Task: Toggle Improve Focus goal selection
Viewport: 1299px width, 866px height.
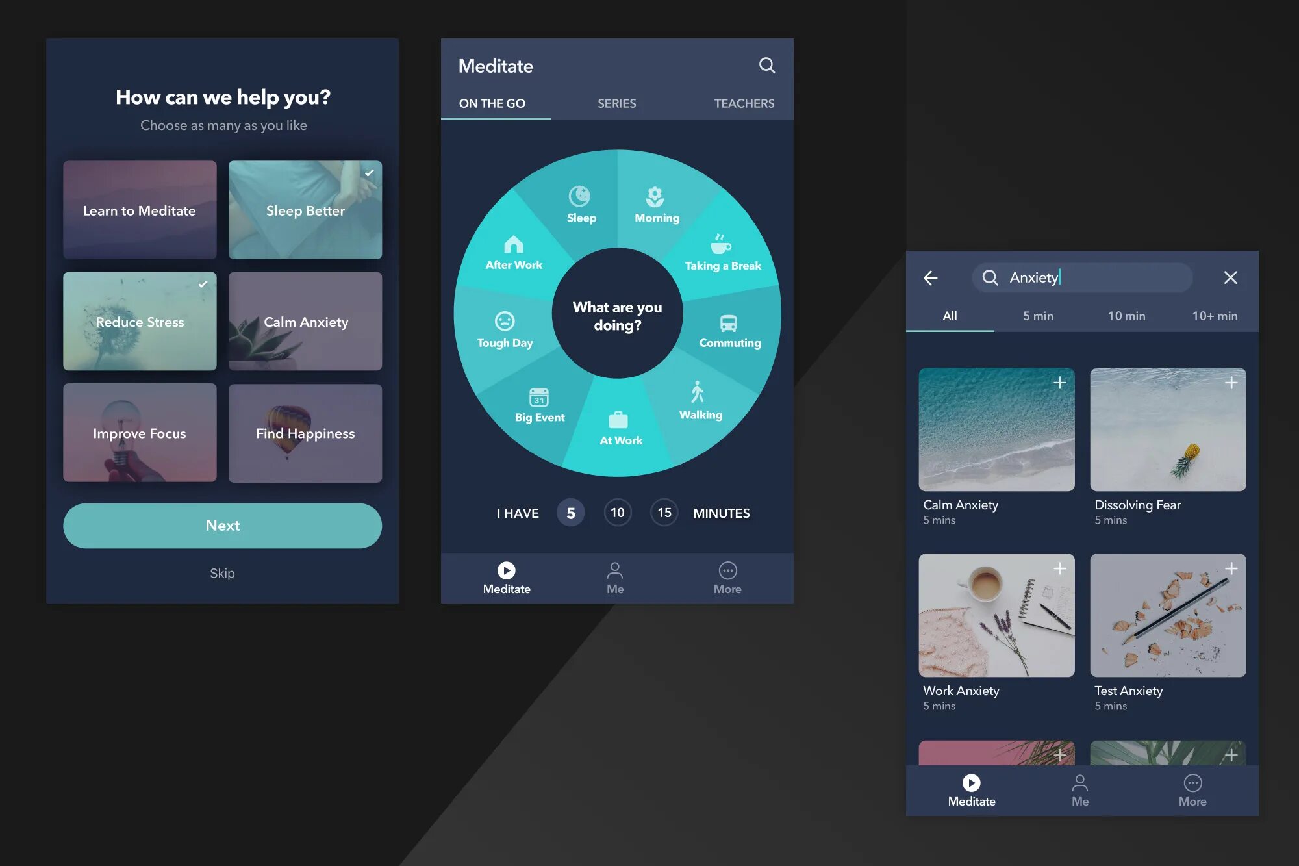Action: (x=139, y=433)
